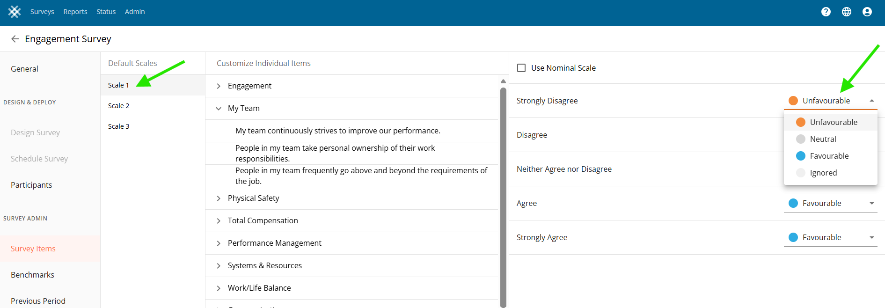Choose the blue Favourable option in list
This screenshot has width=885, height=308.
pos(829,156)
